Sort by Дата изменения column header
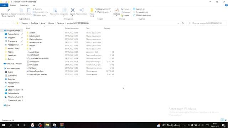The width and height of the screenshot is (228, 128). (x=72, y=28)
